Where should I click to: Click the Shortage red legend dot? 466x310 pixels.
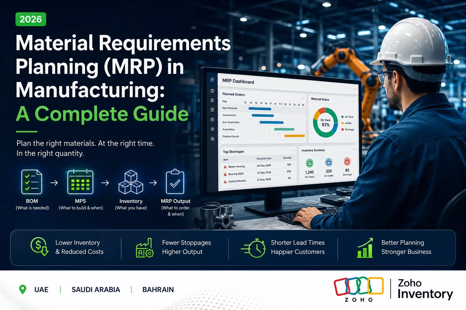[342, 130]
